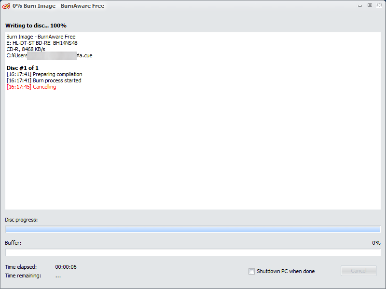Click the 00:00:06 elapsed time value
Viewport: 386px width, 289px height.
pos(66,267)
